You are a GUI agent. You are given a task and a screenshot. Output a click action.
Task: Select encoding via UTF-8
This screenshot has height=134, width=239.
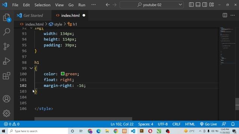click(x=163, y=124)
